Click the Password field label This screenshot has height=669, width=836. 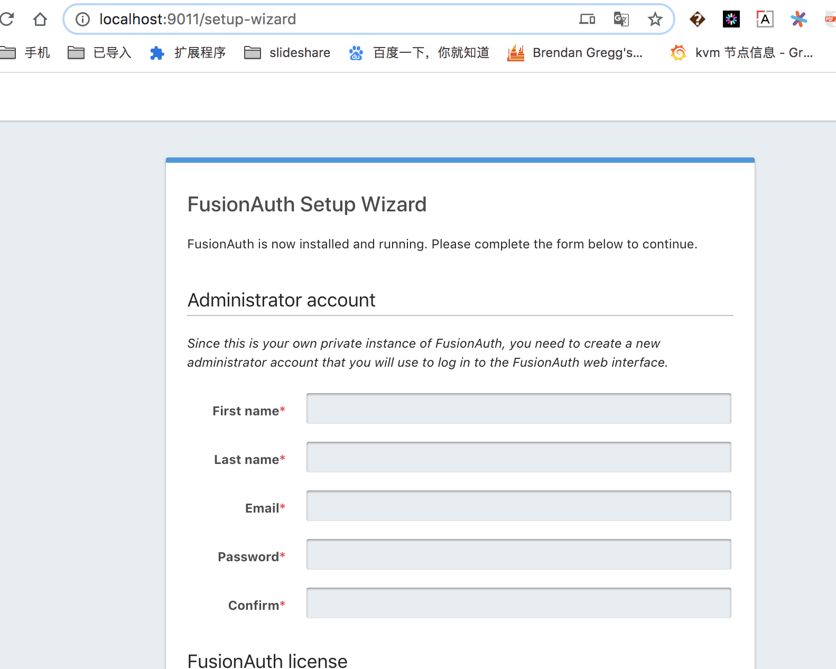point(251,557)
